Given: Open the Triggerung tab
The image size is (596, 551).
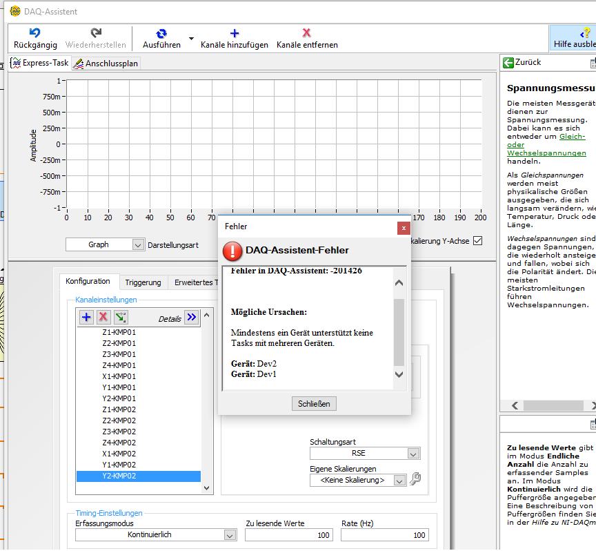Looking at the screenshot, I should tap(143, 282).
